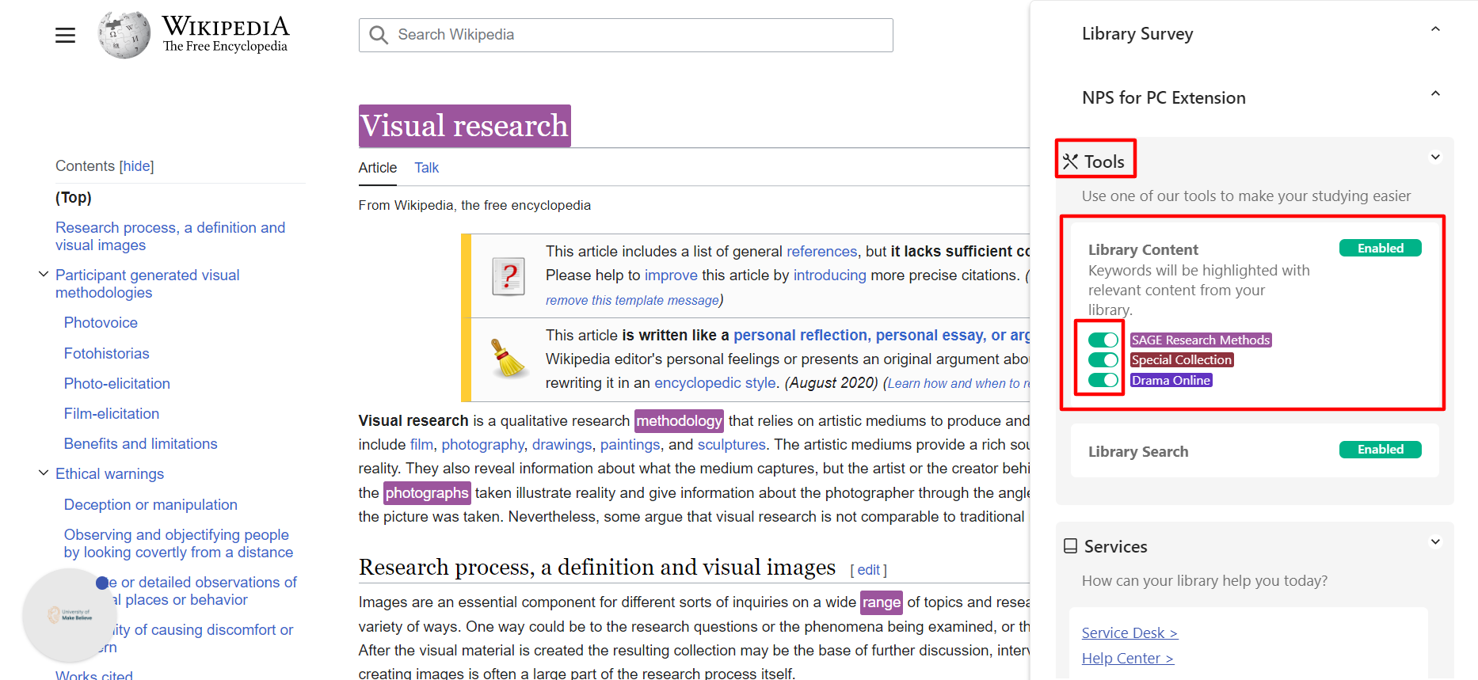
Task: Go to Benefits and limitations section
Action: [x=140, y=443]
